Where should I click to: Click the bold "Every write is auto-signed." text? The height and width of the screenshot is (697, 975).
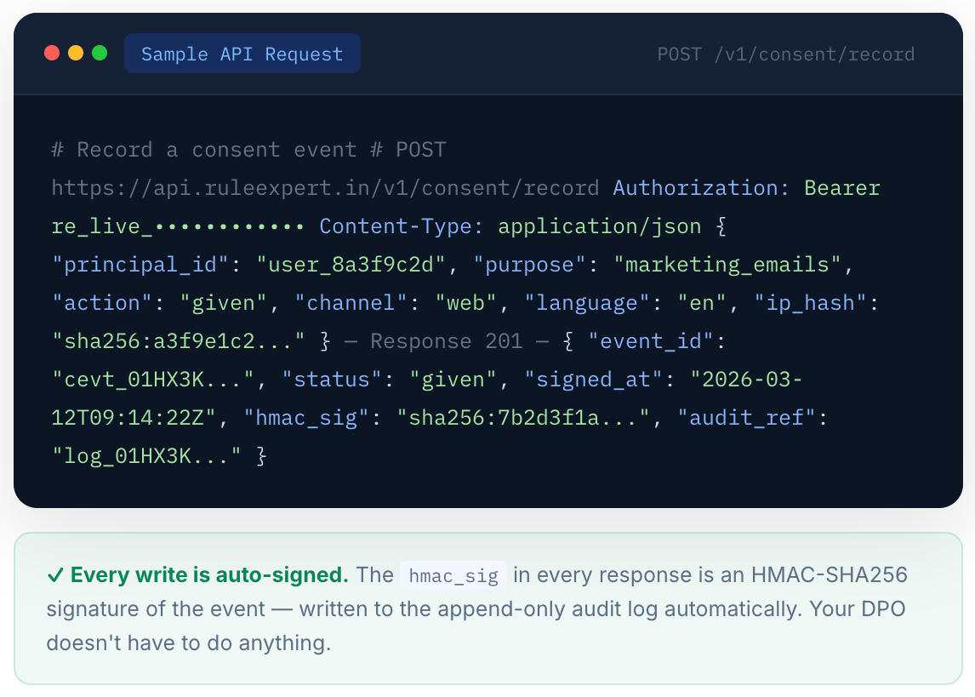[x=209, y=575]
